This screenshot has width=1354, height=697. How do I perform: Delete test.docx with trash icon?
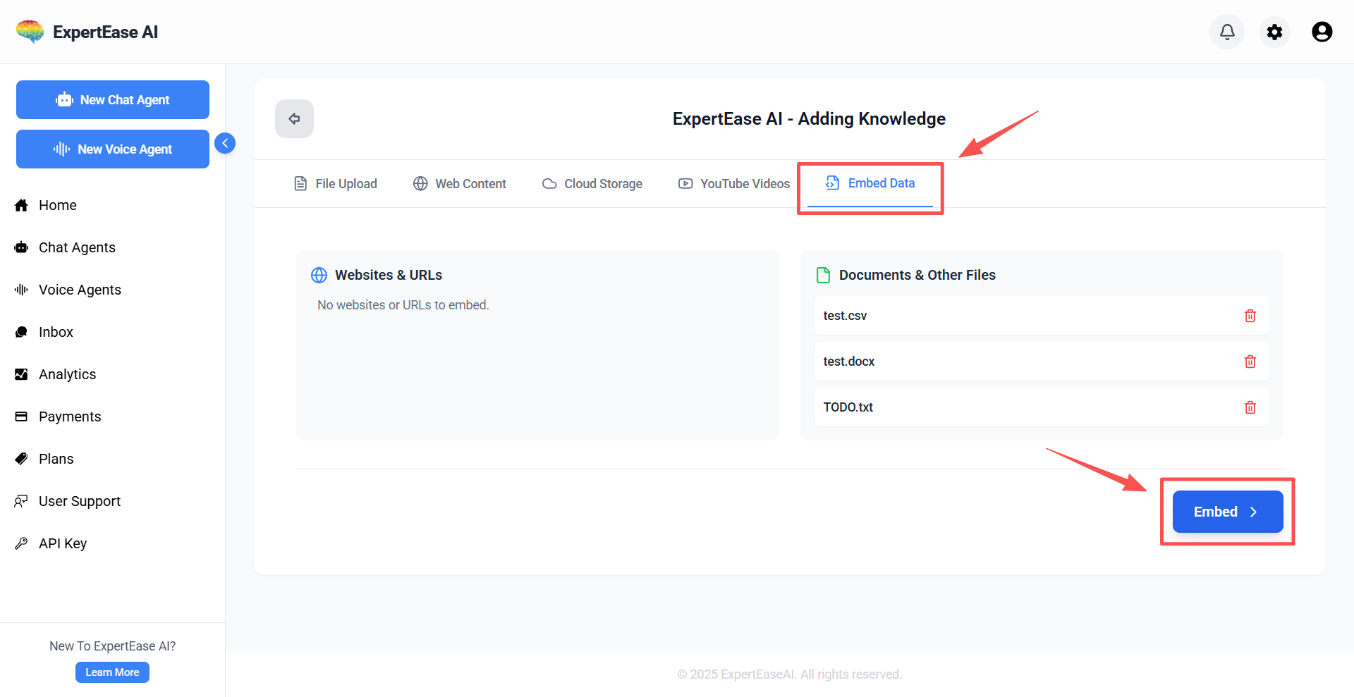click(1250, 362)
